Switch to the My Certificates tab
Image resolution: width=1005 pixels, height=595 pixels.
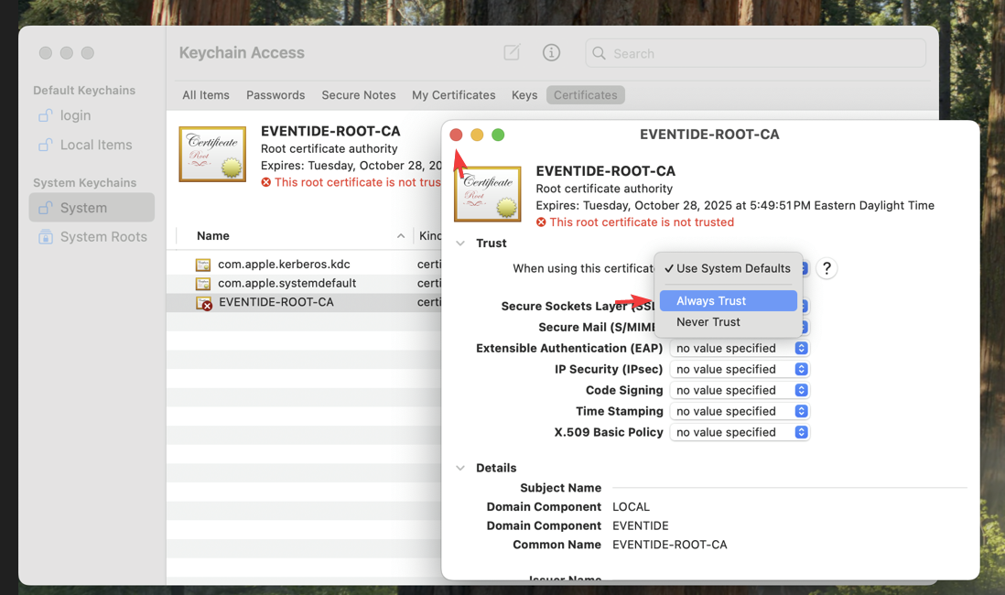coord(453,95)
